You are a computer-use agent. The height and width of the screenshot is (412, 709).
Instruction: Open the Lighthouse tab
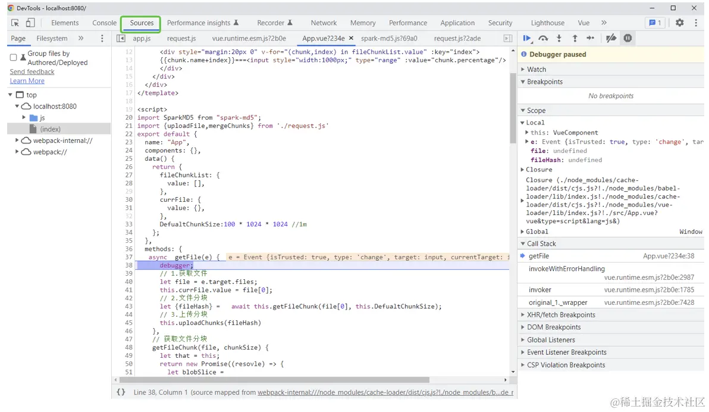click(548, 23)
